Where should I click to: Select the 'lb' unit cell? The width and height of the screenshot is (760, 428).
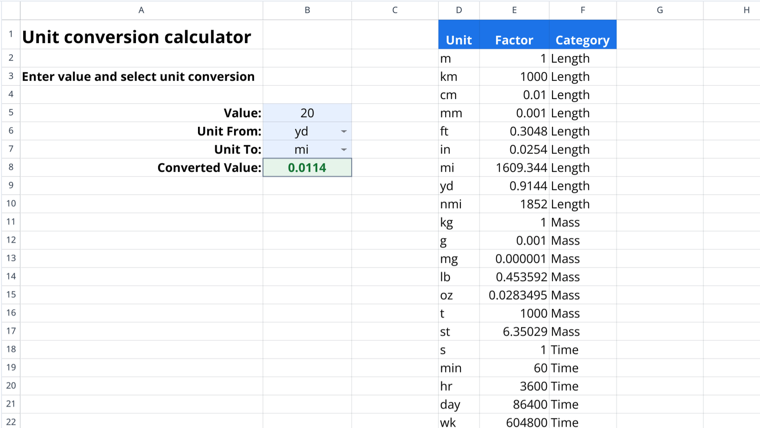(459, 277)
